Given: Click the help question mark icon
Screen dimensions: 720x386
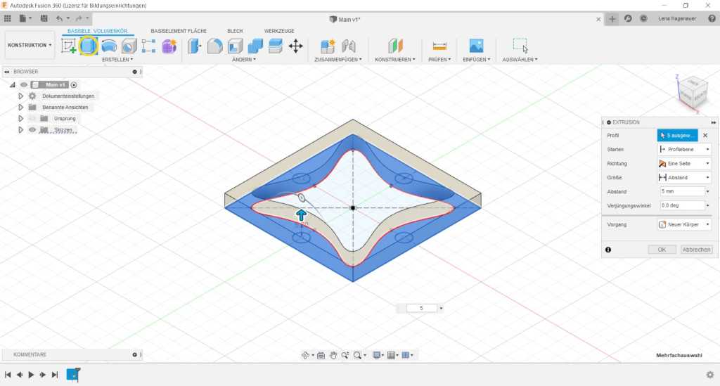Looking at the screenshot, I should [x=712, y=18].
